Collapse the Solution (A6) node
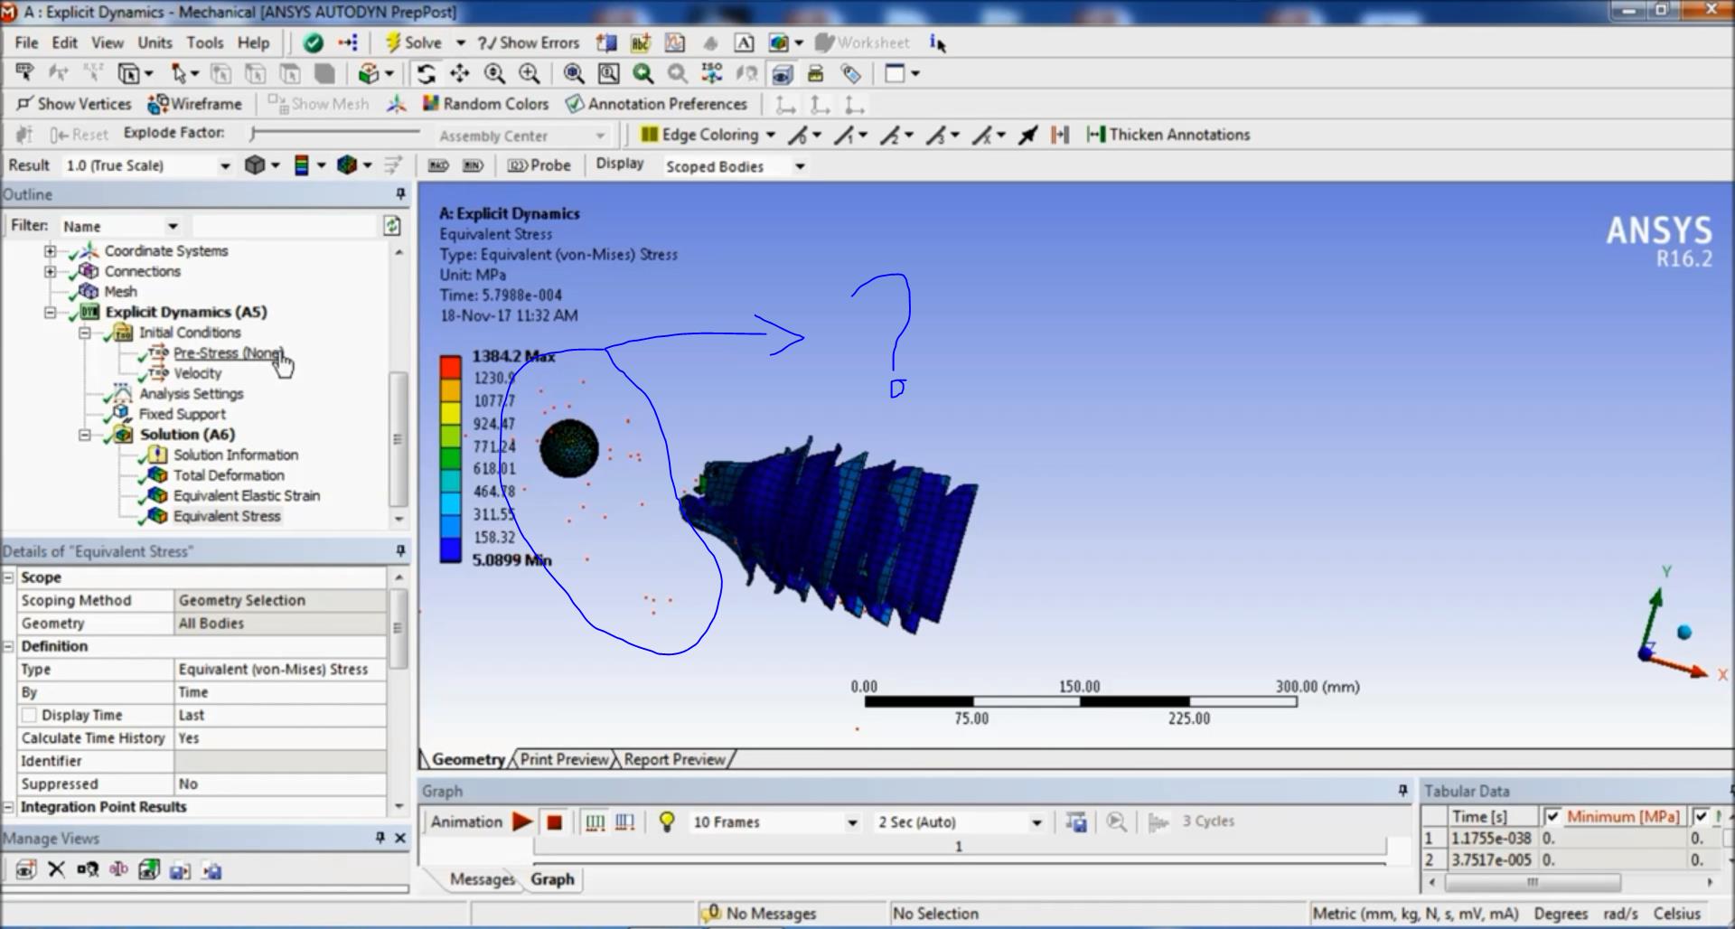The width and height of the screenshot is (1735, 929). tap(85, 435)
